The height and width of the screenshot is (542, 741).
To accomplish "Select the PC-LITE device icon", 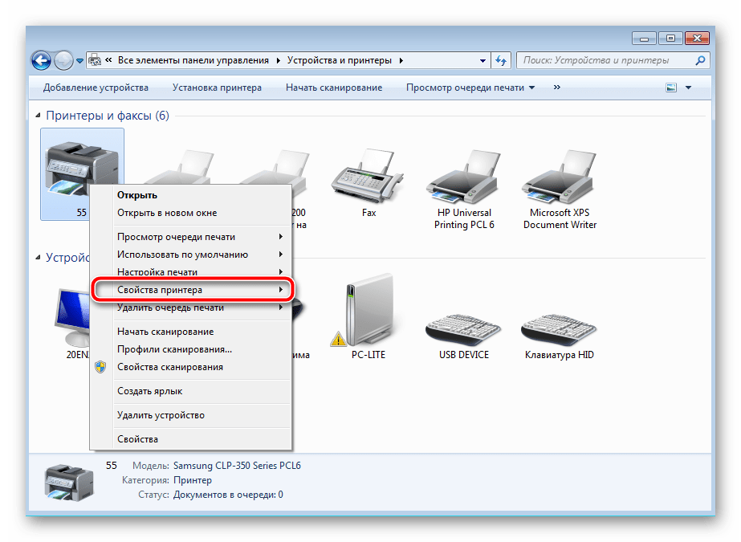I will [x=368, y=313].
